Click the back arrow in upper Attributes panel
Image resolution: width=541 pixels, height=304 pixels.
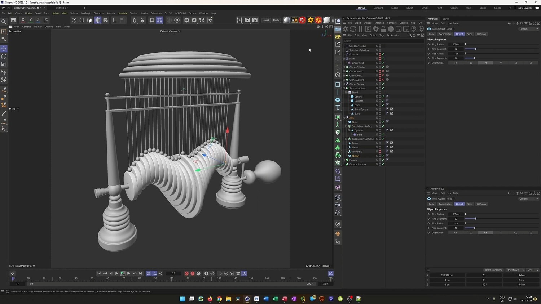509,23
